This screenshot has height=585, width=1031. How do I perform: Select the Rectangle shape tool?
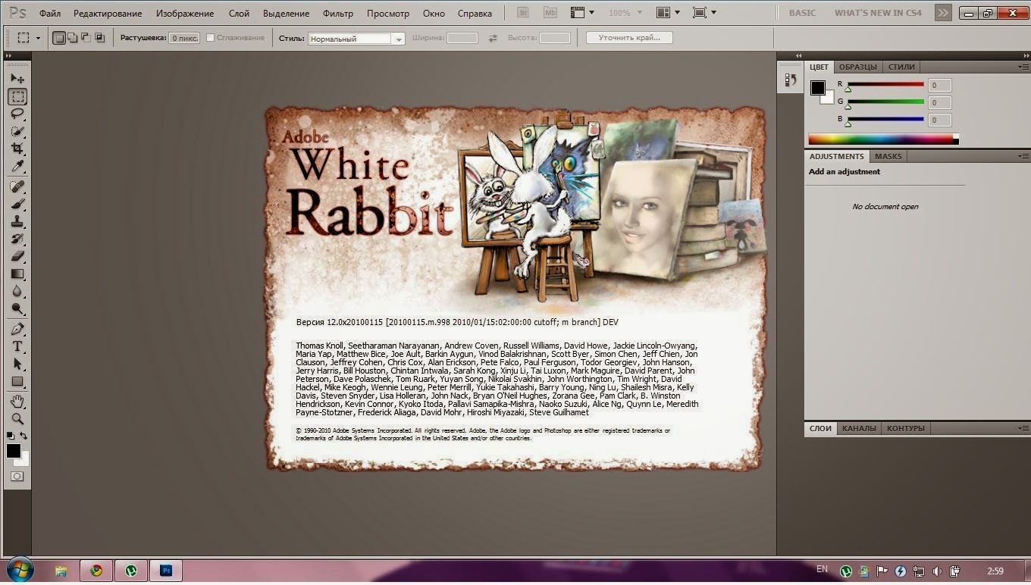17,381
